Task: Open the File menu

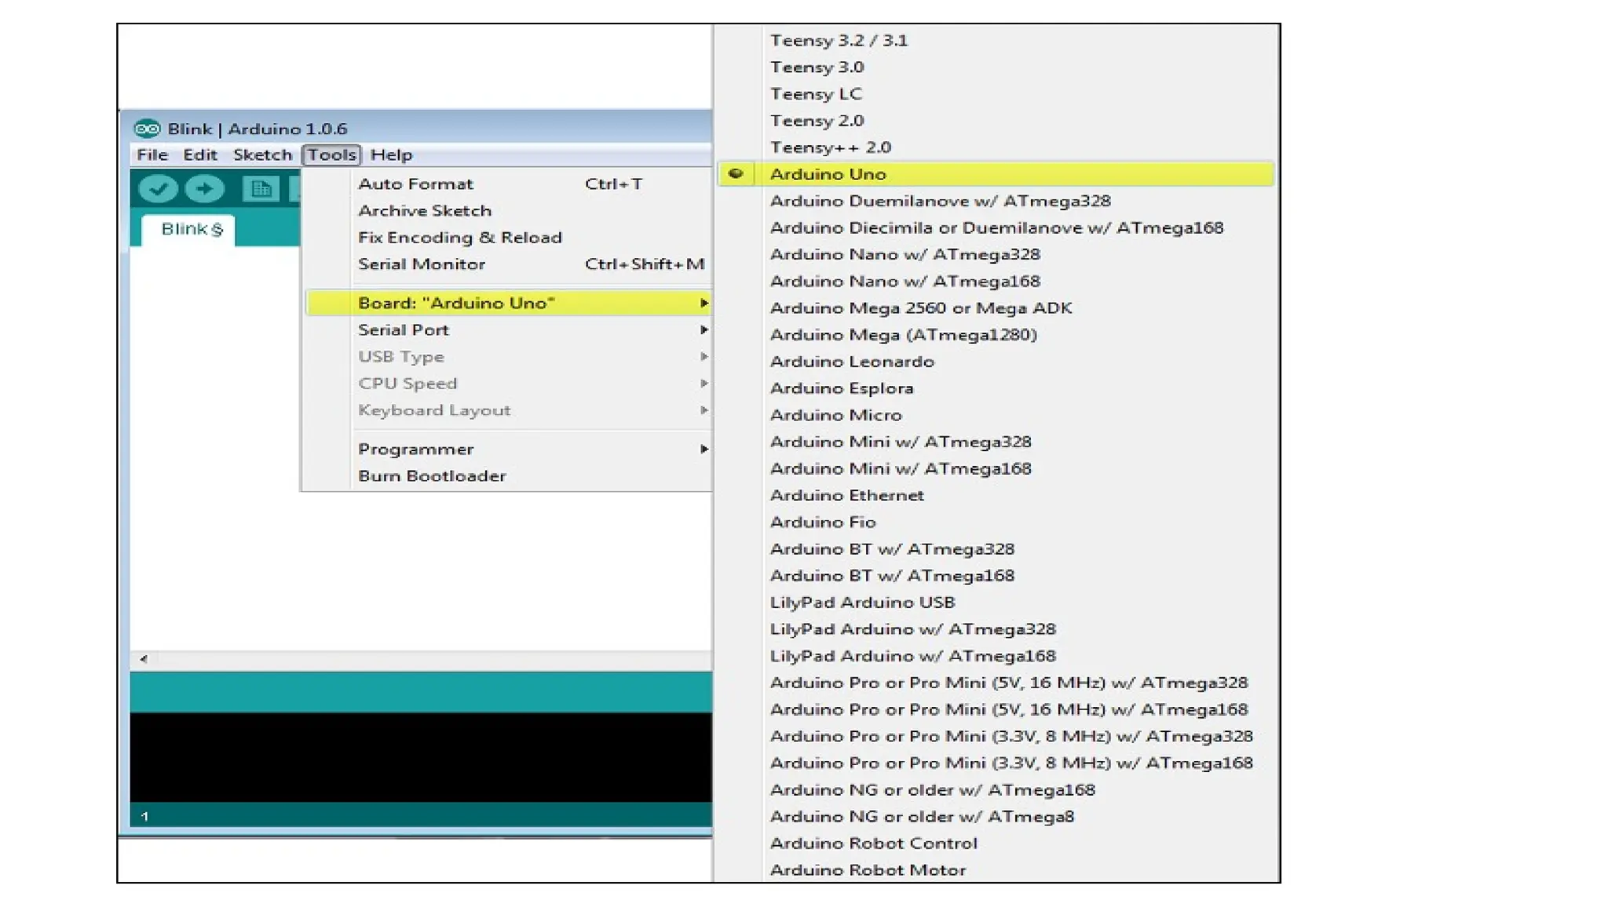Action: tap(152, 155)
